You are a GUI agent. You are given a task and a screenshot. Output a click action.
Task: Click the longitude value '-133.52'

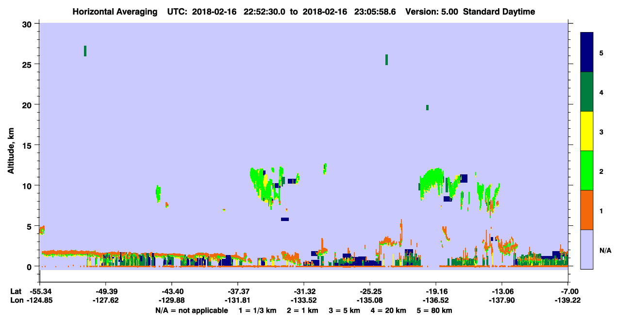coord(303,300)
